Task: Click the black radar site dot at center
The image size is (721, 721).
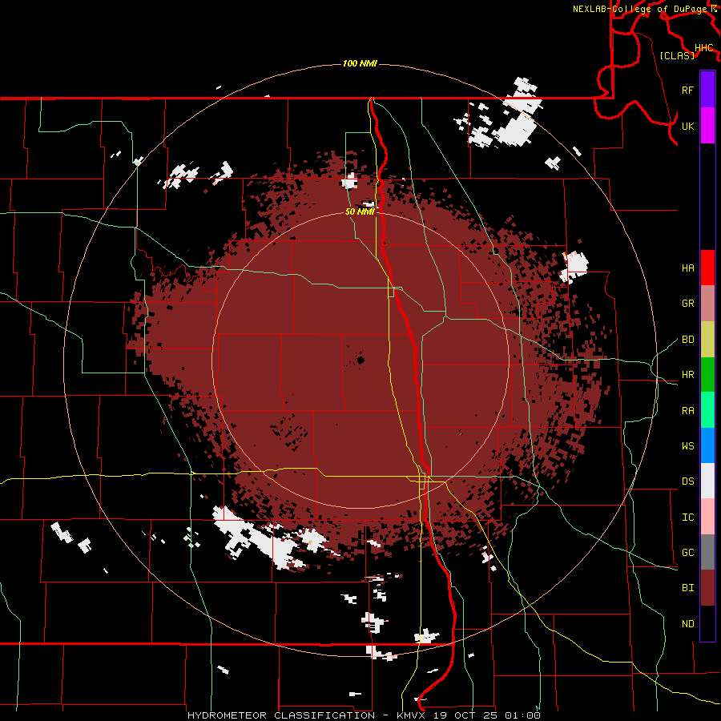Action: coord(361,360)
